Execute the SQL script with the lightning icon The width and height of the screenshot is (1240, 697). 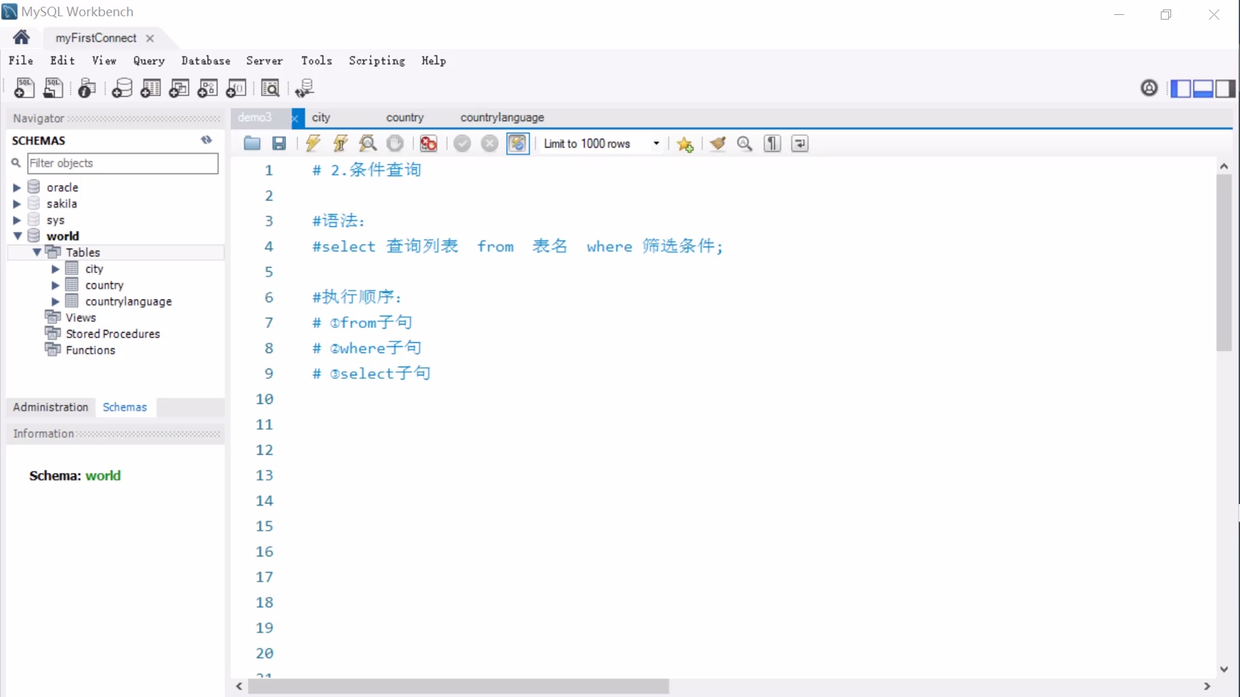(313, 143)
